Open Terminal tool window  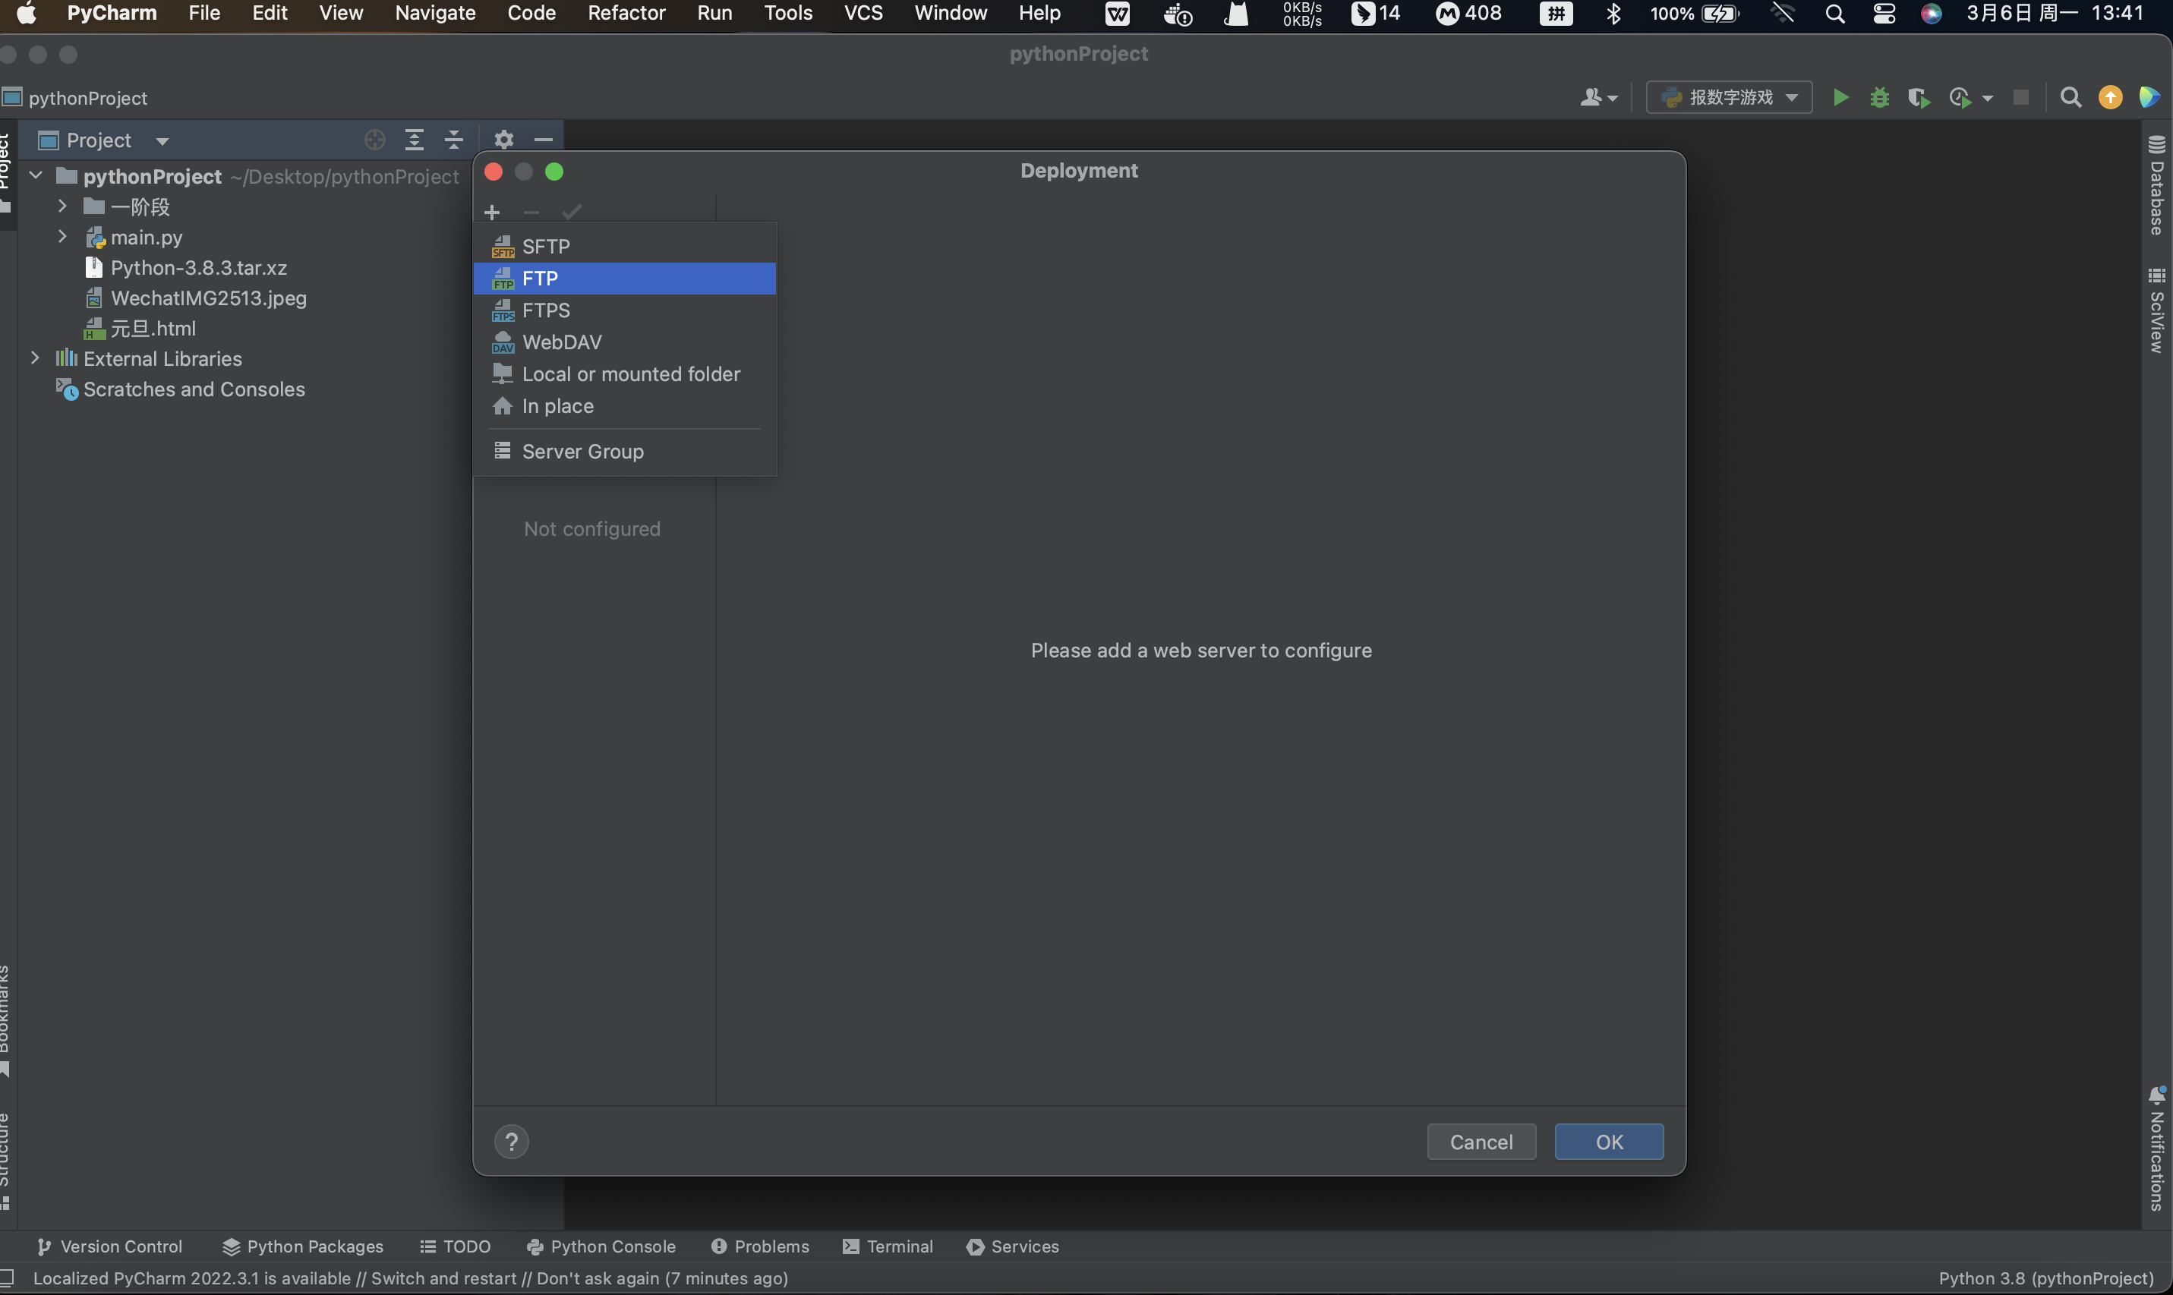pos(888,1246)
